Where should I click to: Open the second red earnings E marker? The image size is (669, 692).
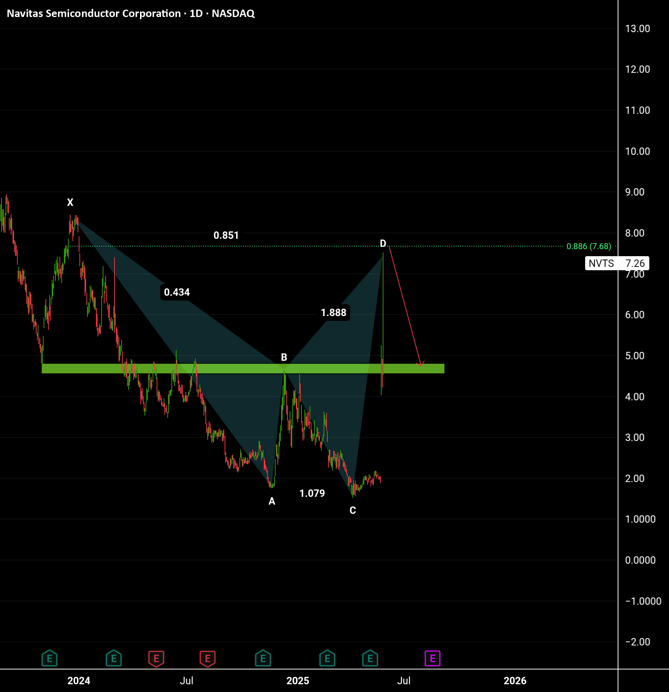click(208, 658)
